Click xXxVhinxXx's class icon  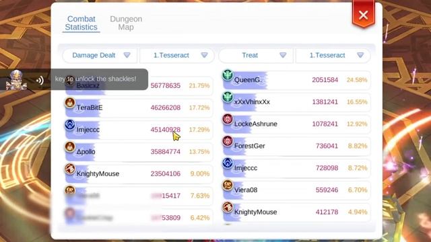point(228,97)
